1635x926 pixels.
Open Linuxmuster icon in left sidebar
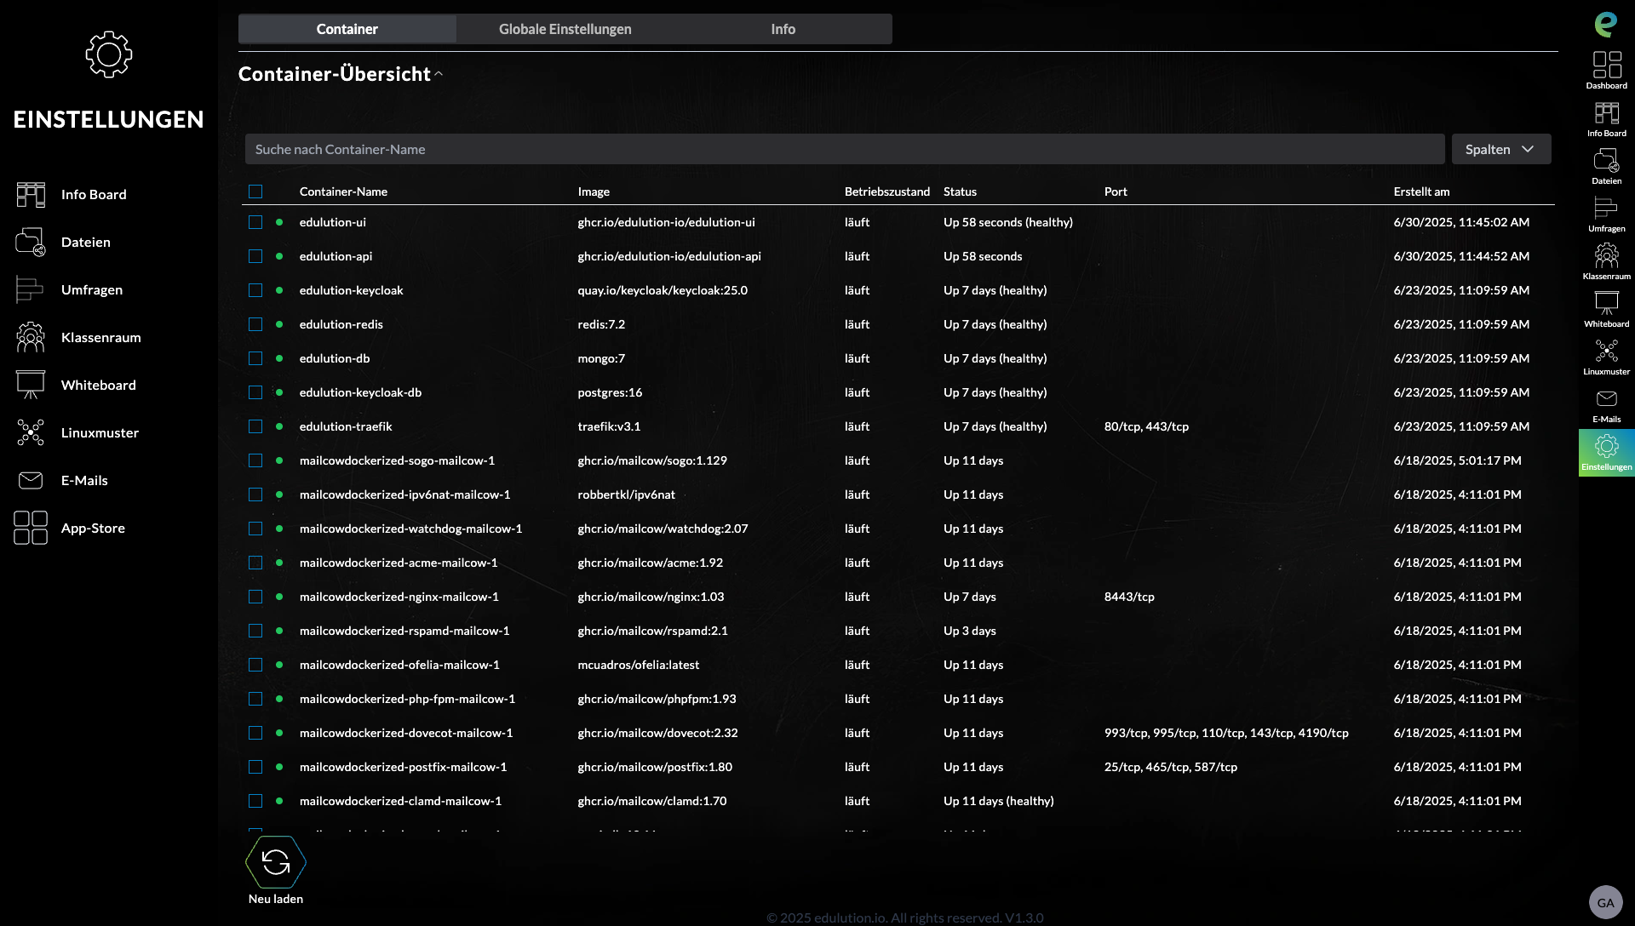(x=31, y=433)
